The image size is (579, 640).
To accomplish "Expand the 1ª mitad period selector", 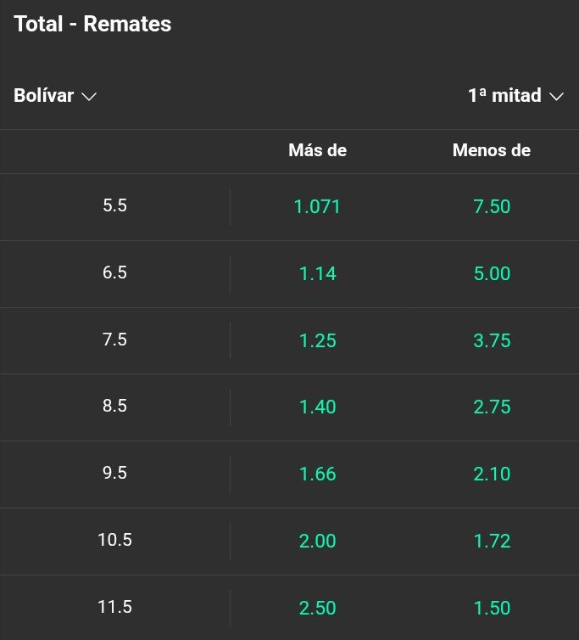I will (x=515, y=96).
